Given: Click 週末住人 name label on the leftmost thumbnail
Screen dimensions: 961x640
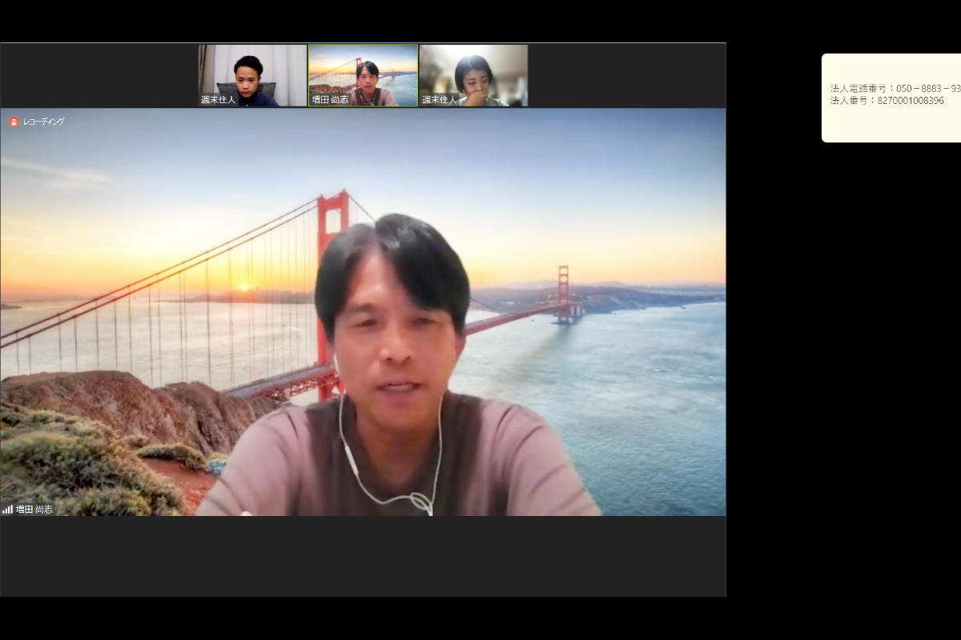Looking at the screenshot, I should (x=218, y=100).
